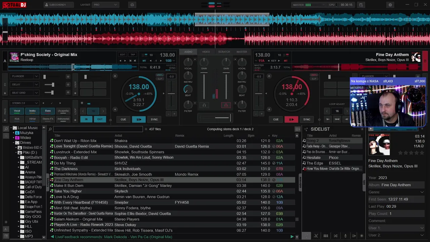Enable VINYL mode on deck A
The width and height of the screenshot is (430, 242).
[160, 75]
